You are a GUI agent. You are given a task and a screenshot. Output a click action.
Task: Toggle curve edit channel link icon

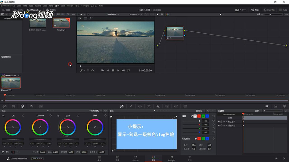click(192, 116)
